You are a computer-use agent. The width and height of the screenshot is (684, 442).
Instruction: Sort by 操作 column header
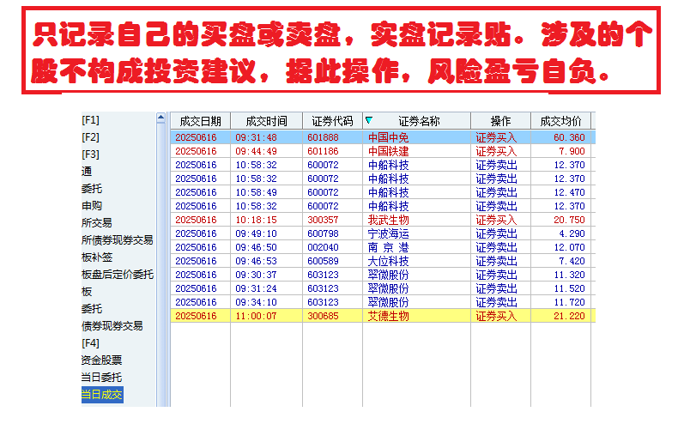[501, 121]
